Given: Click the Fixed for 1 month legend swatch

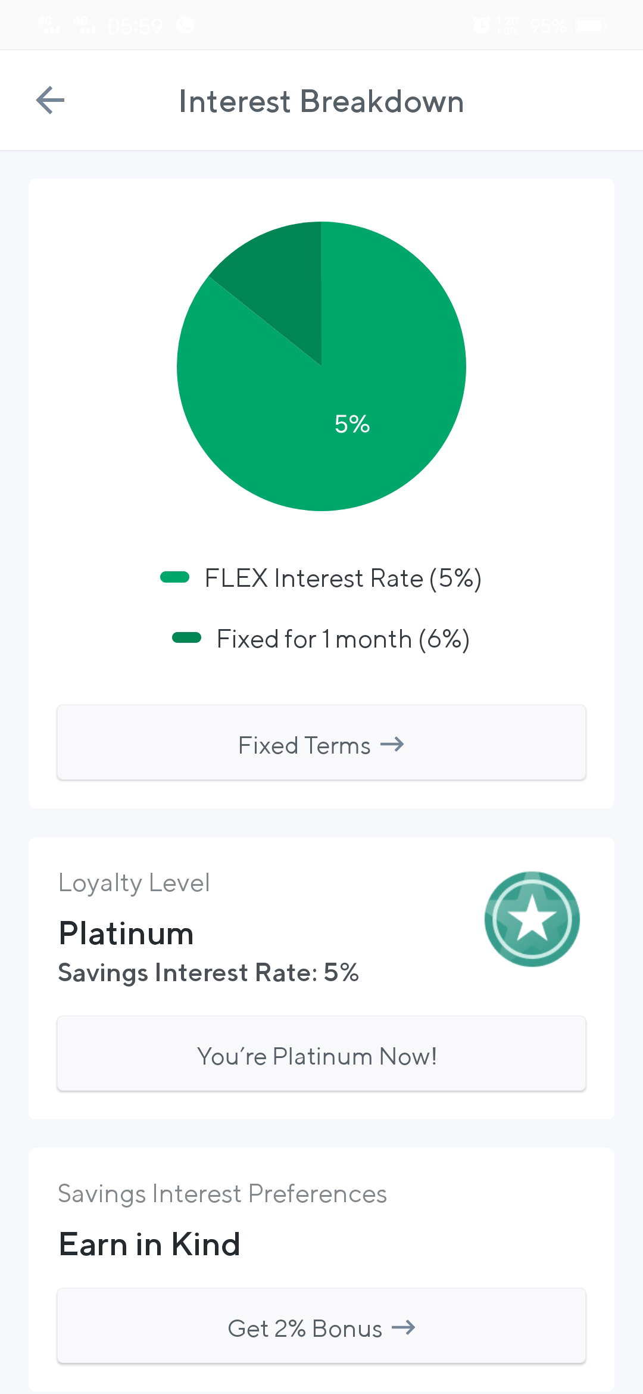Looking at the screenshot, I should [x=187, y=638].
